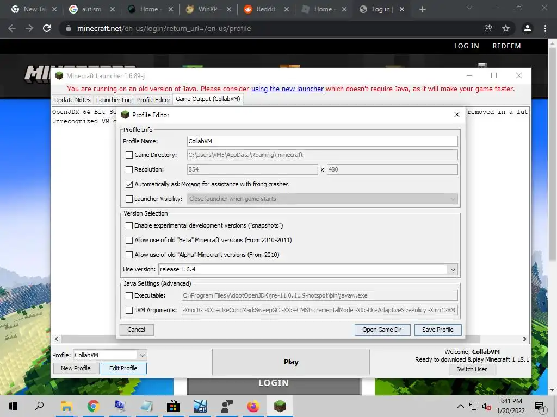This screenshot has height=417, width=557.
Task: Click the site lock icon in address bar
Action: click(69, 28)
